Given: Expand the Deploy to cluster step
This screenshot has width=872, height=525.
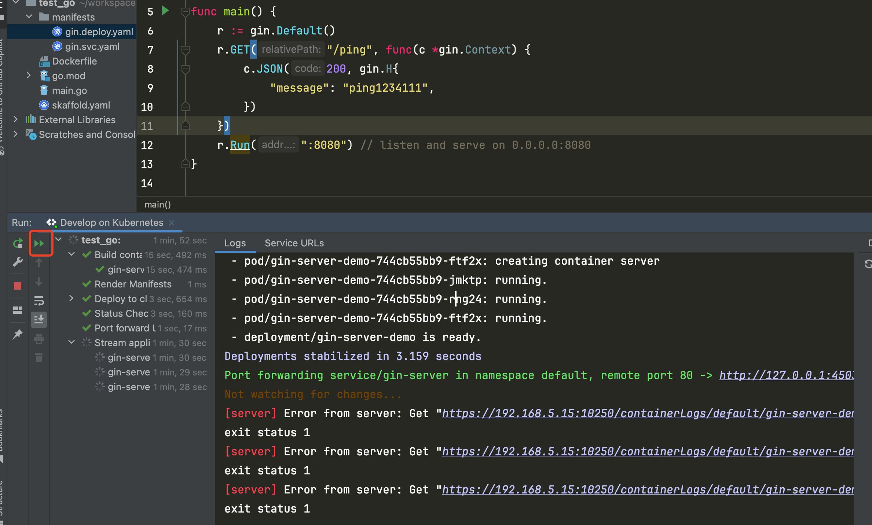Looking at the screenshot, I should point(72,298).
